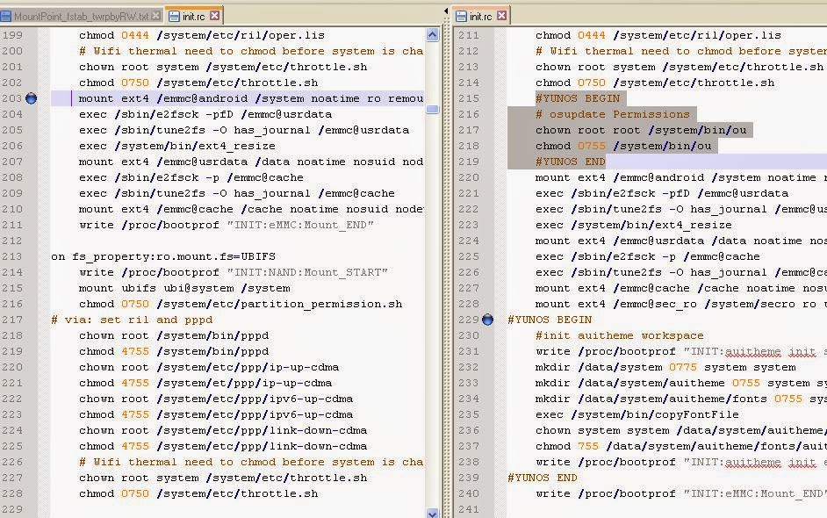Toggle a bookmark in the margin beside line 199
The image size is (827, 518).
pos(31,35)
